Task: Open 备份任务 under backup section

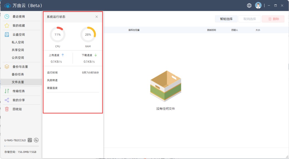Action: (18, 75)
